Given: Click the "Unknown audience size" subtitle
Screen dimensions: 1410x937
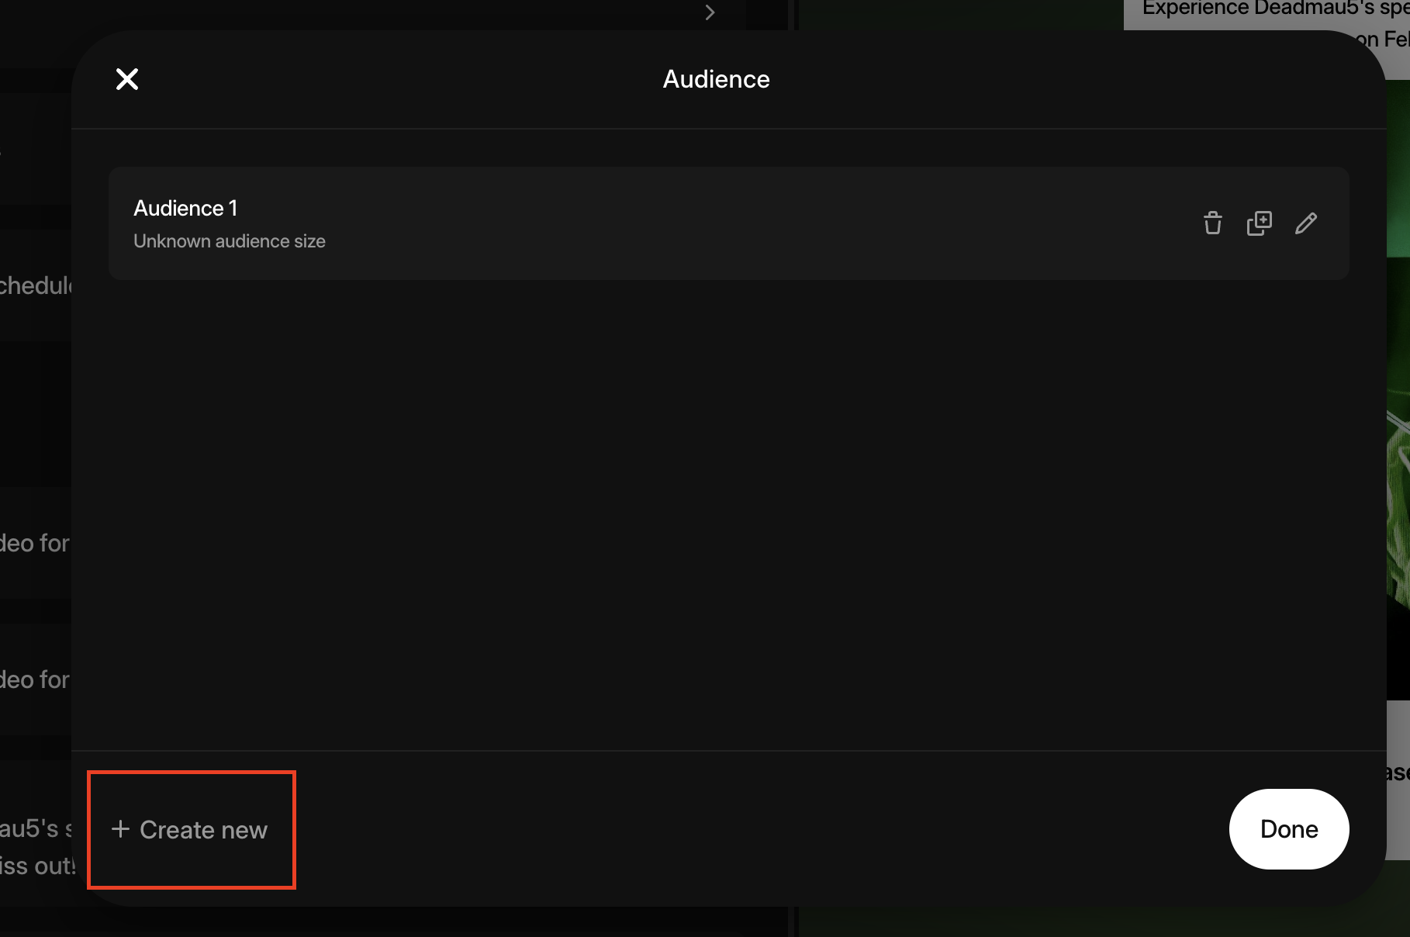Looking at the screenshot, I should tap(229, 241).
